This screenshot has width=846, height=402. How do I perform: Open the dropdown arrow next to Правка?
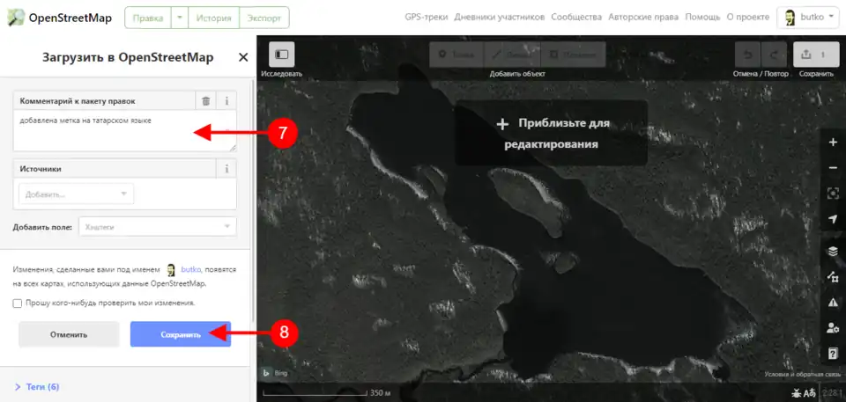tap(179, 18)
